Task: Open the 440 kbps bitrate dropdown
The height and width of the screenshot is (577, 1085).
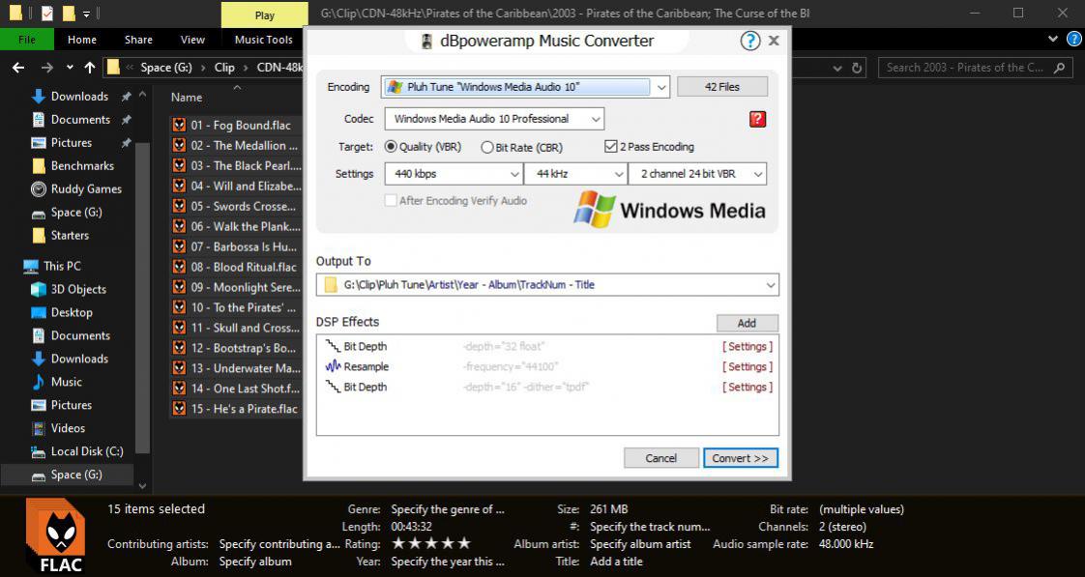Action: tap(513, 175)
